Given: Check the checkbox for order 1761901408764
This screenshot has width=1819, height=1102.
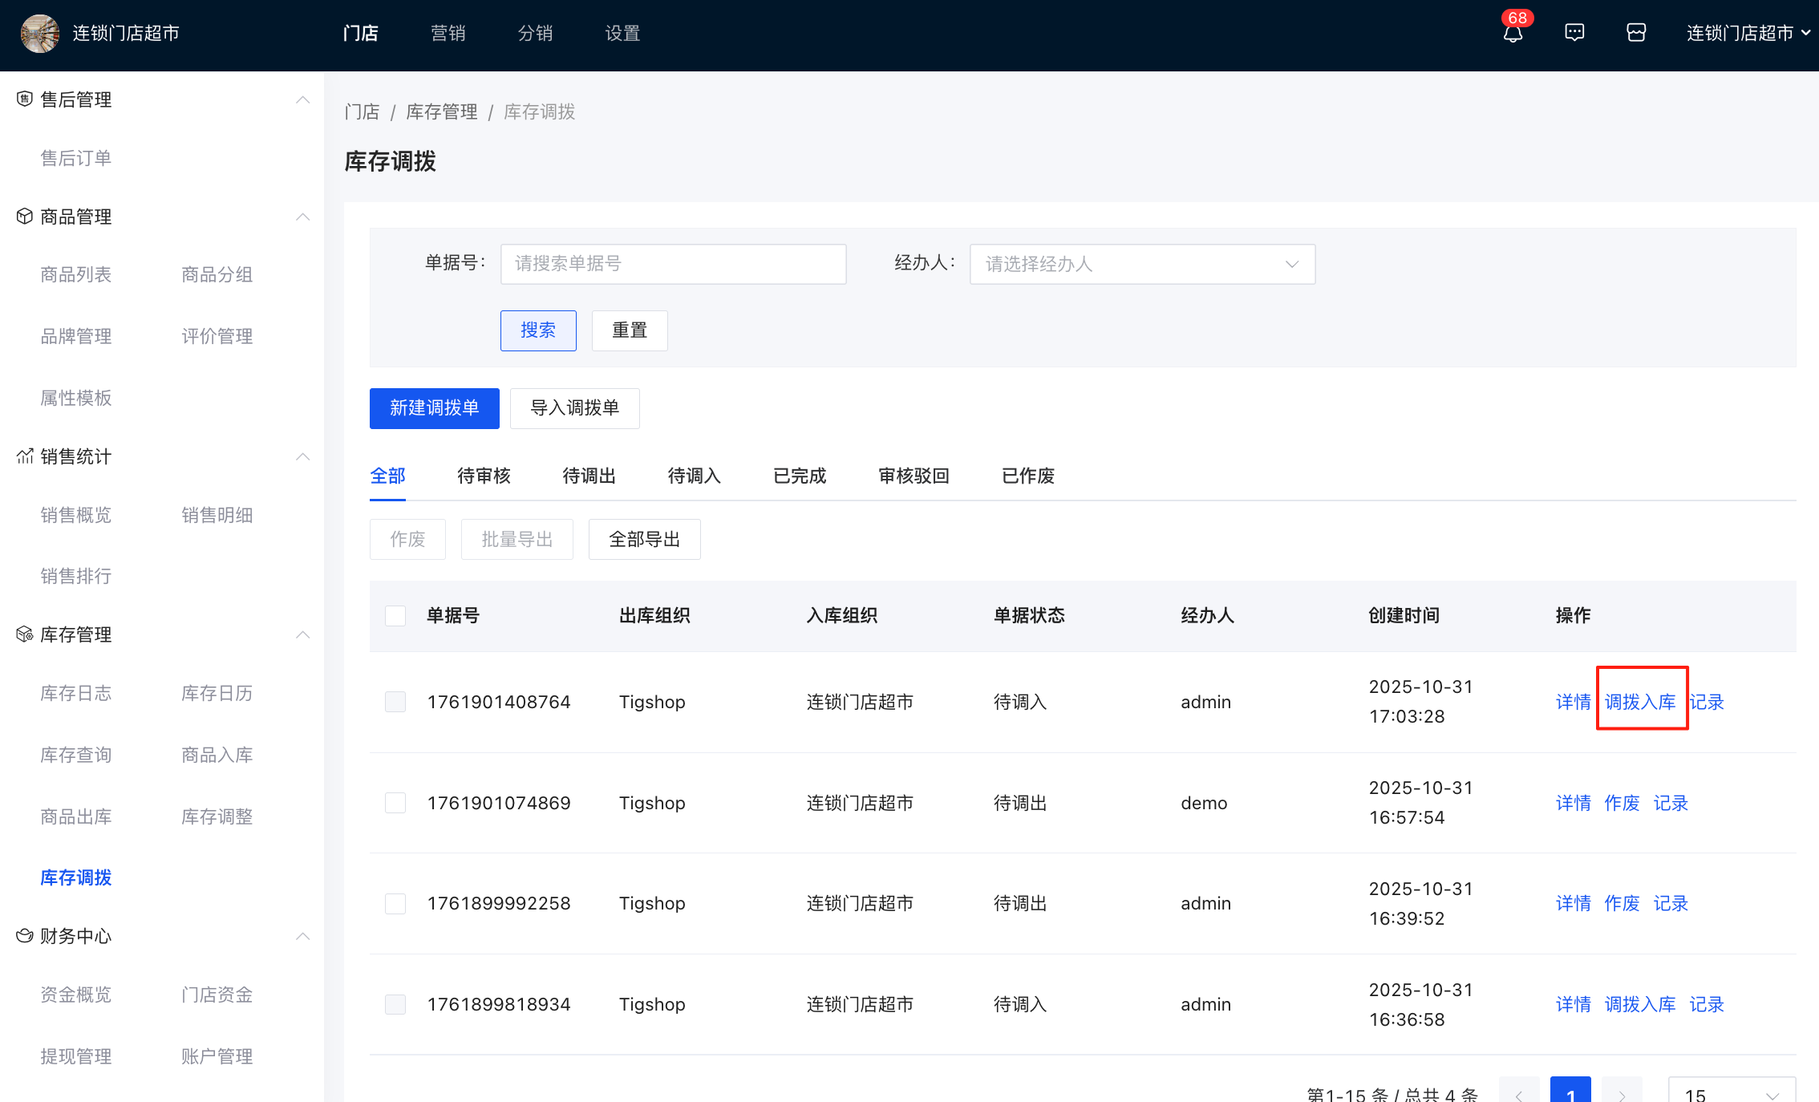Looking at the screenshot, I should click(x=395, y=701).
